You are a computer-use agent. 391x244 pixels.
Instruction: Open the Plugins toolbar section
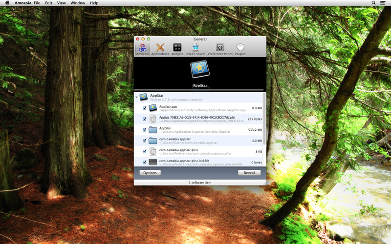[240, 48]
